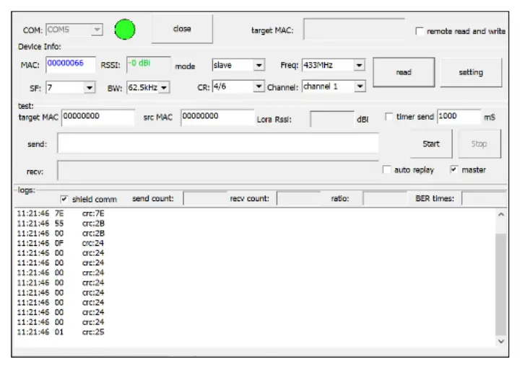Click the test target MAC field
The height and width of the screenshot is (367, 525).
(x=98, y=118)
